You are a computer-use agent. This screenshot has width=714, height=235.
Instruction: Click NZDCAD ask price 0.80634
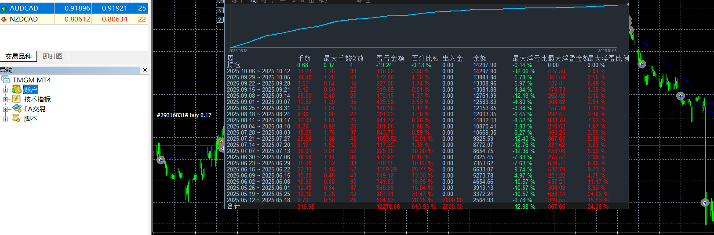[115, 19]
